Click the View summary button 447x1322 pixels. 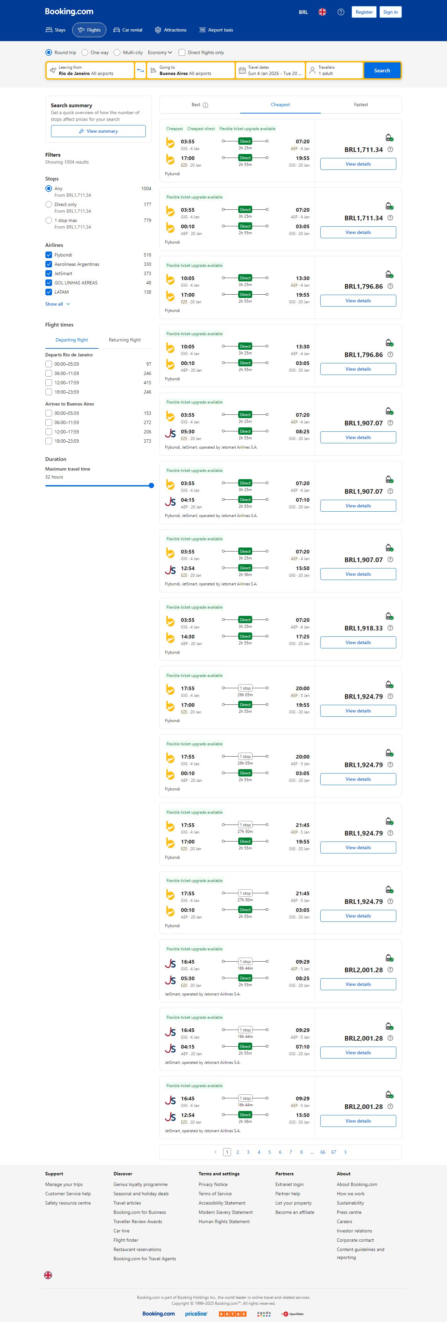tap(98, 131)
